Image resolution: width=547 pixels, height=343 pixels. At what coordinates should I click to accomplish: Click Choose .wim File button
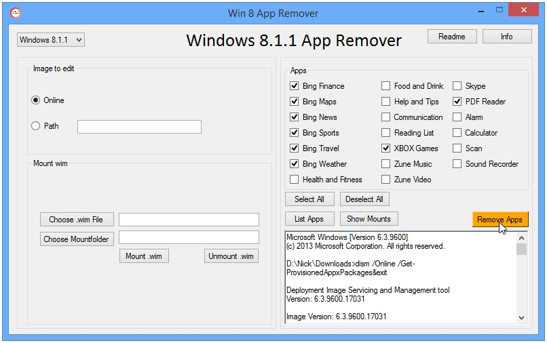click(76, 220)
